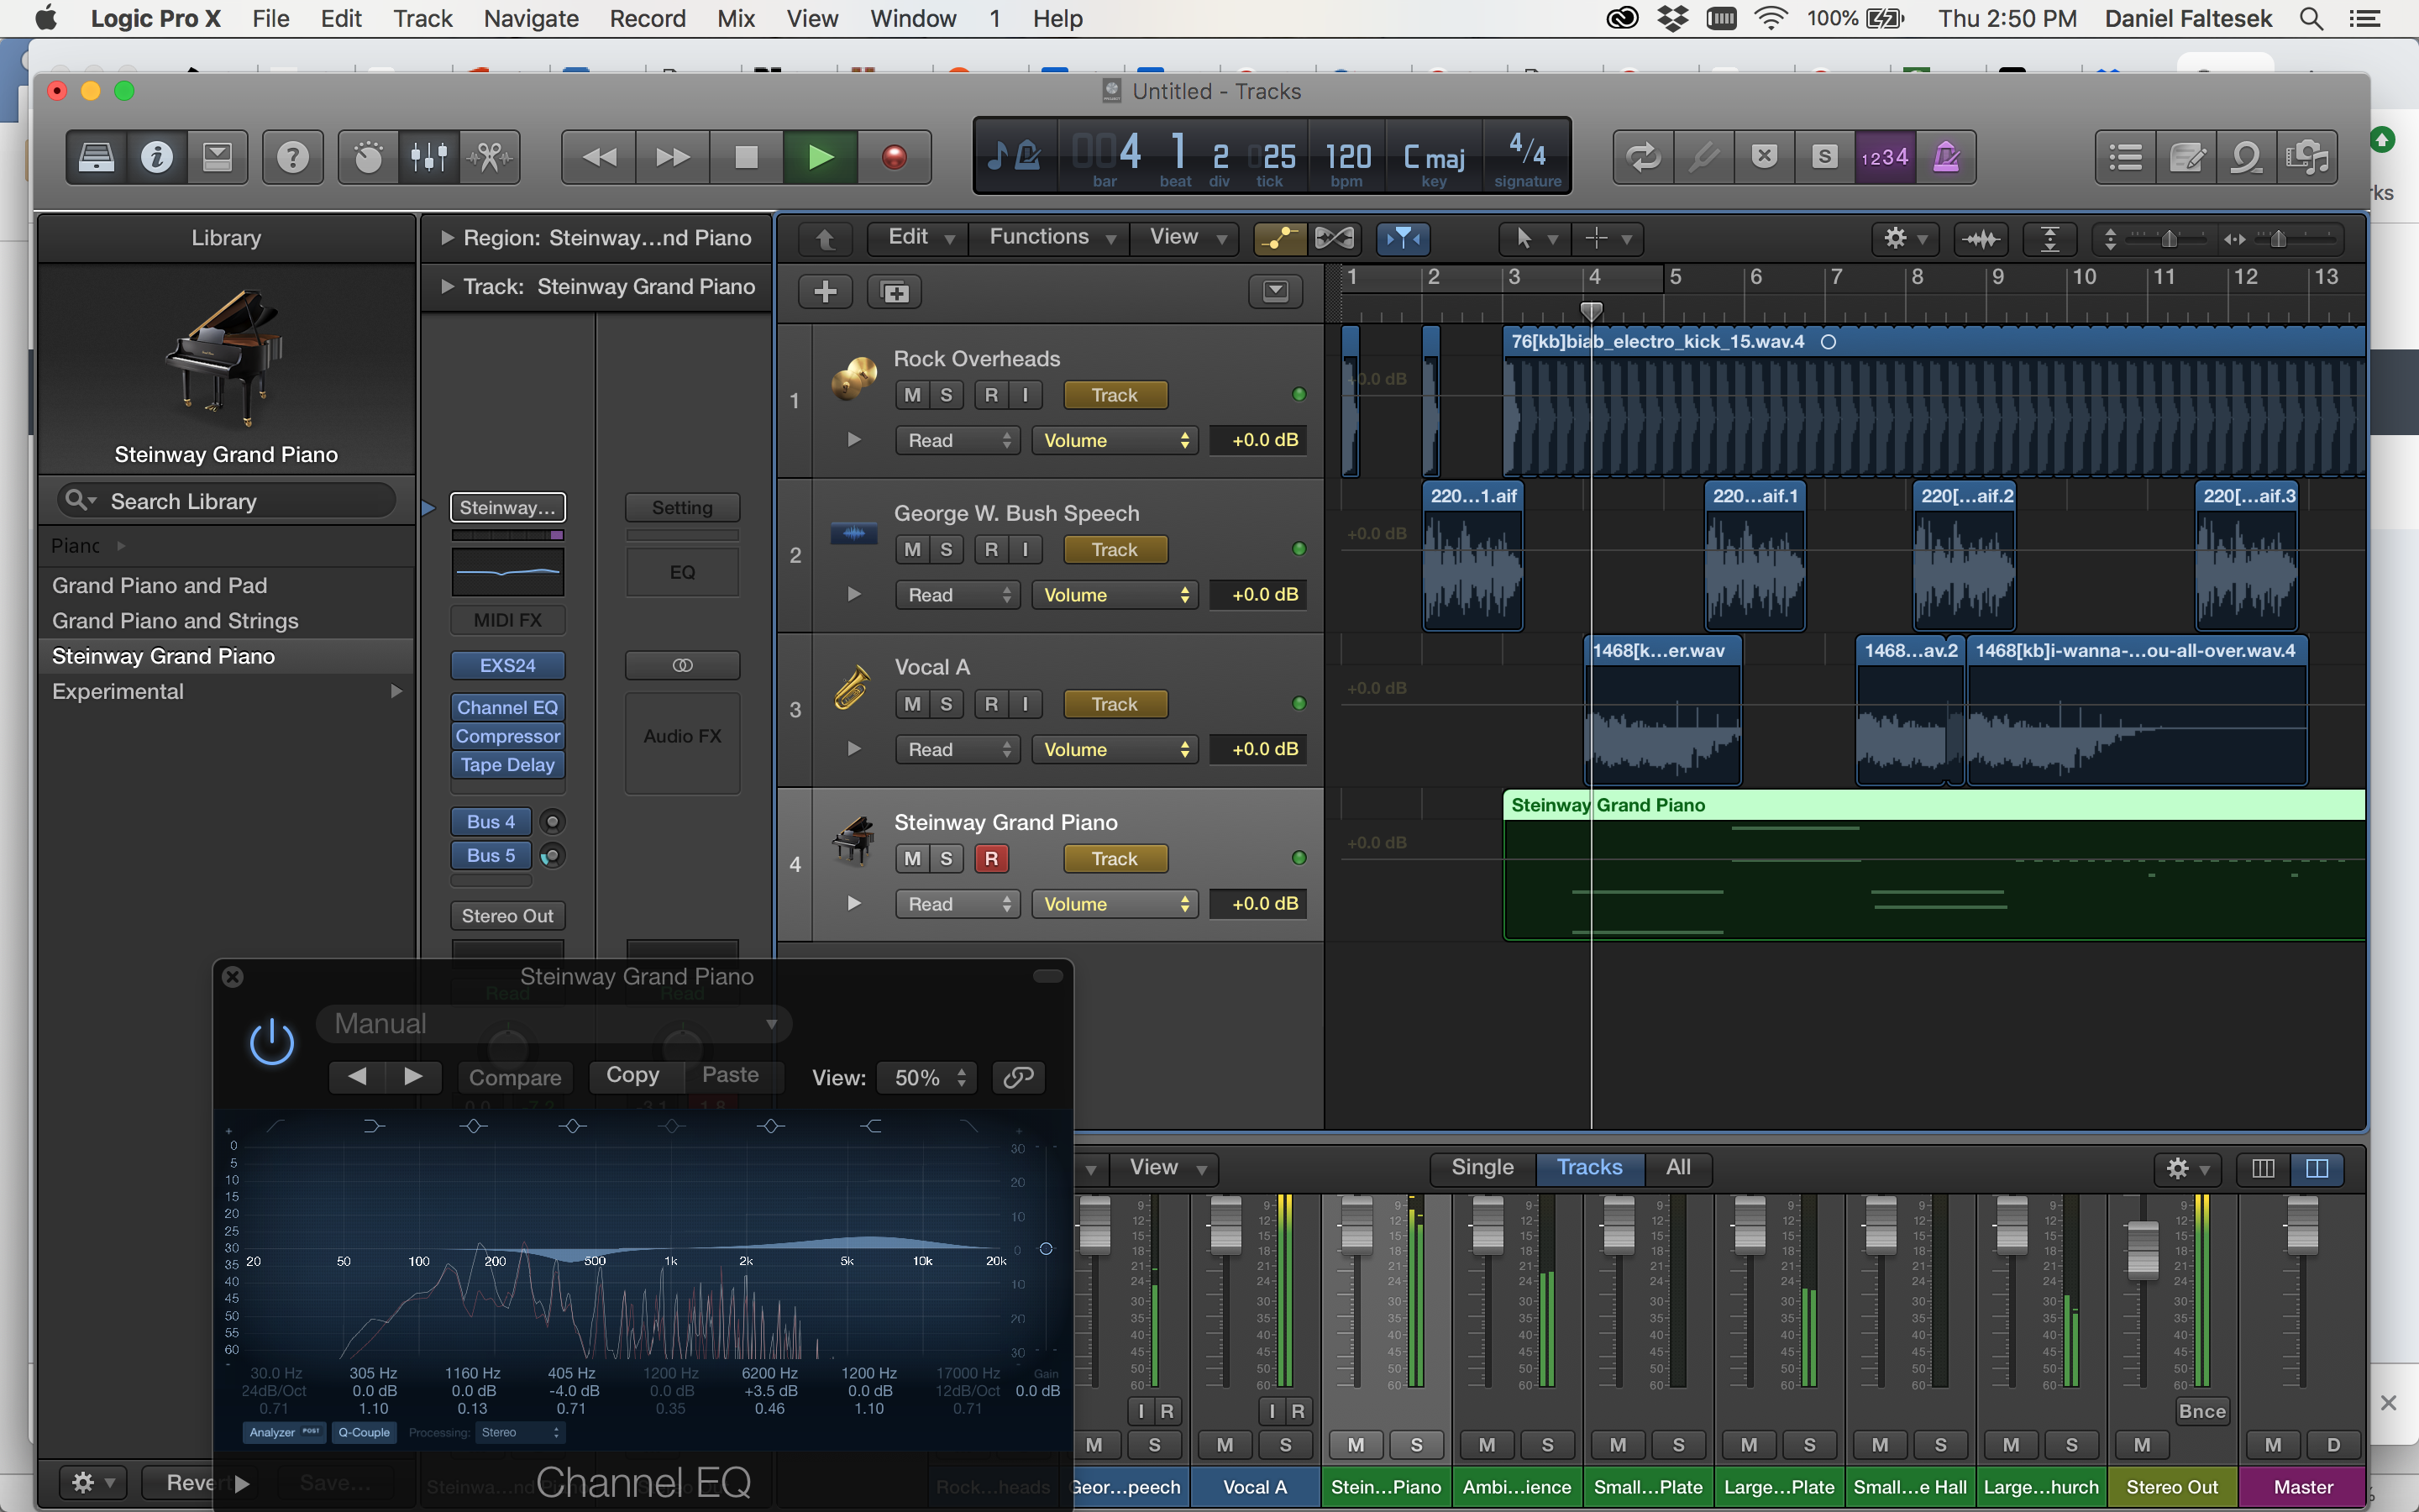The width and height of the screenshot is (2419, 1512).
Task: Open waveform zoom button
Action: click(x=1981, y=238)
